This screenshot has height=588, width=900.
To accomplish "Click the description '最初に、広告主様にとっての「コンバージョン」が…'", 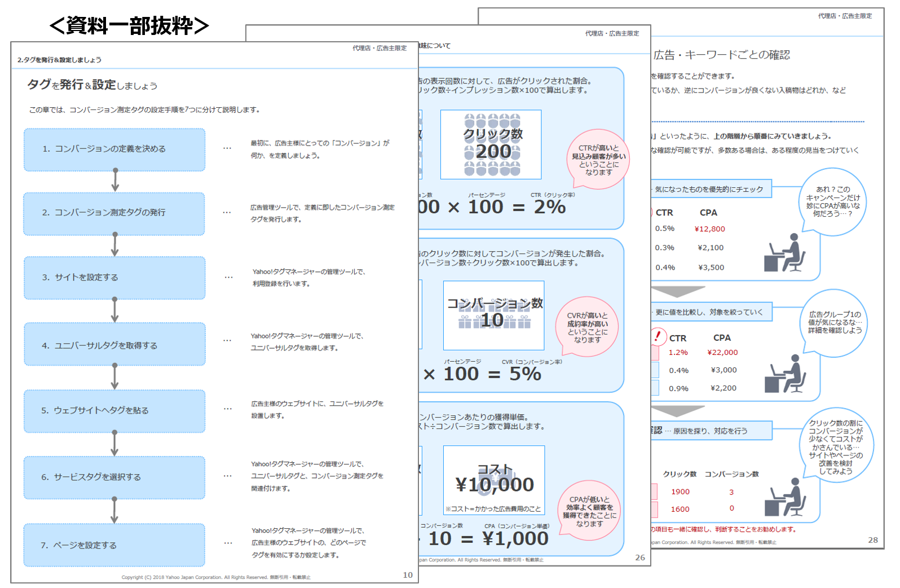I will [x=320, y=149].
